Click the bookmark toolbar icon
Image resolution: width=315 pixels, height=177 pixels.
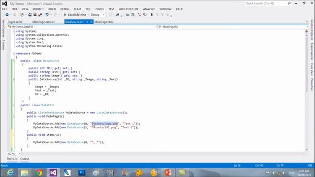tap(152, 15)
